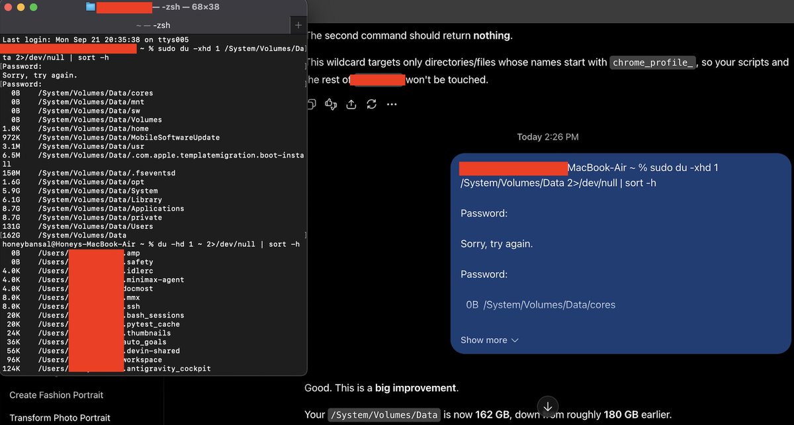
Task: Add a new Terminal tab
Action: pyautogui.click(x=298, y=25)
